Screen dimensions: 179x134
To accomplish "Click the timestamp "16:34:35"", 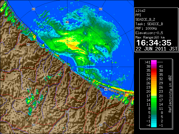I will pyautogui.click(x=154, y=43).
